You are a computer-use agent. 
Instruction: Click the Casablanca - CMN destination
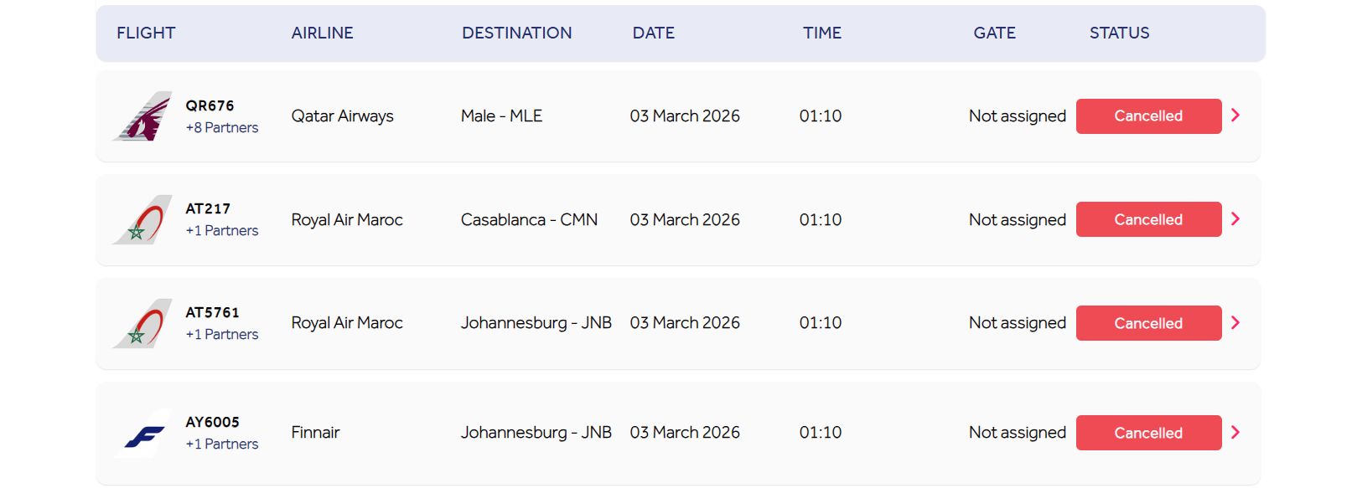point(529,220)
